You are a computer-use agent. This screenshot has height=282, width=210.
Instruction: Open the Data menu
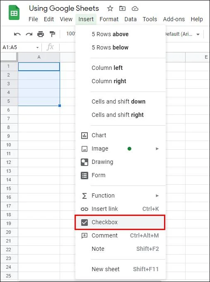pyautogui.click(x=130, y=19)
